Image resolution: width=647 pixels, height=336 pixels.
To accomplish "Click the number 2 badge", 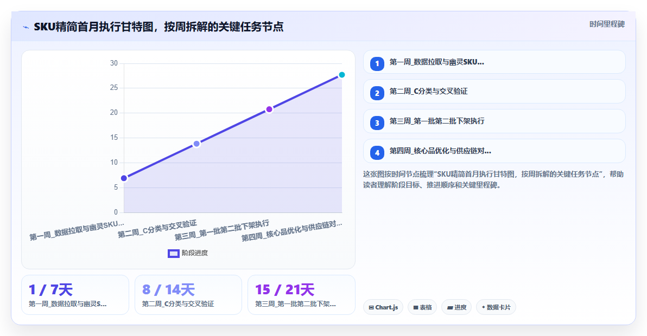I will coord(377,93).
